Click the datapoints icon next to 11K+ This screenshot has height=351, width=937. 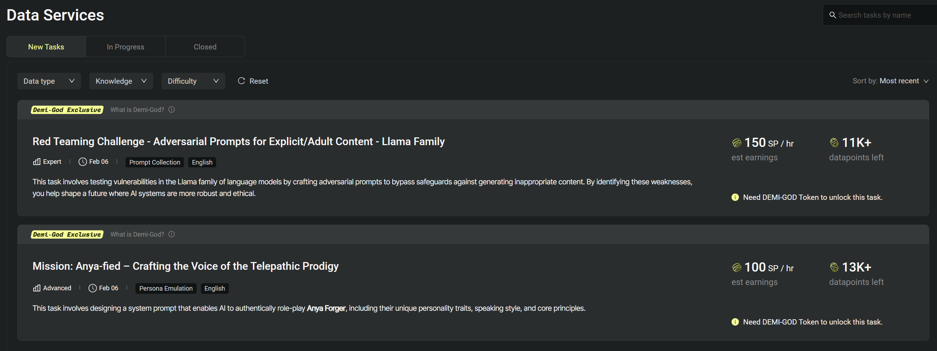(x=834, y=142)
